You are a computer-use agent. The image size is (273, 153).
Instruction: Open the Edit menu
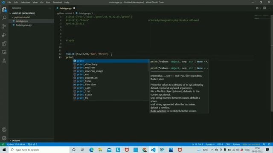[x=16, y=3]
